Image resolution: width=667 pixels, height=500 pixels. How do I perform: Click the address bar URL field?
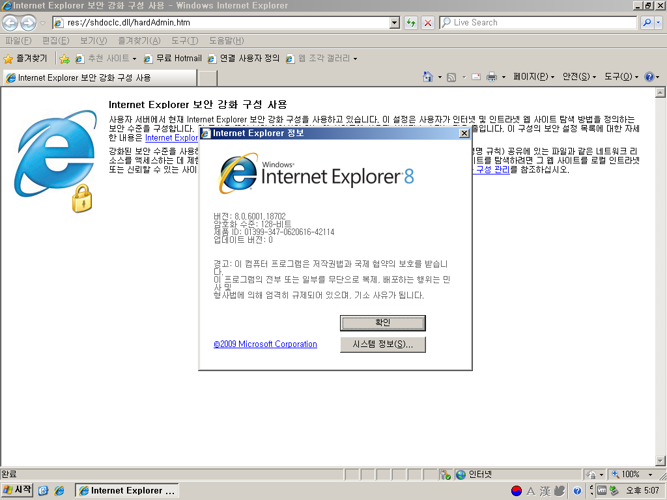pyautogui.click(x=221, y=23)
